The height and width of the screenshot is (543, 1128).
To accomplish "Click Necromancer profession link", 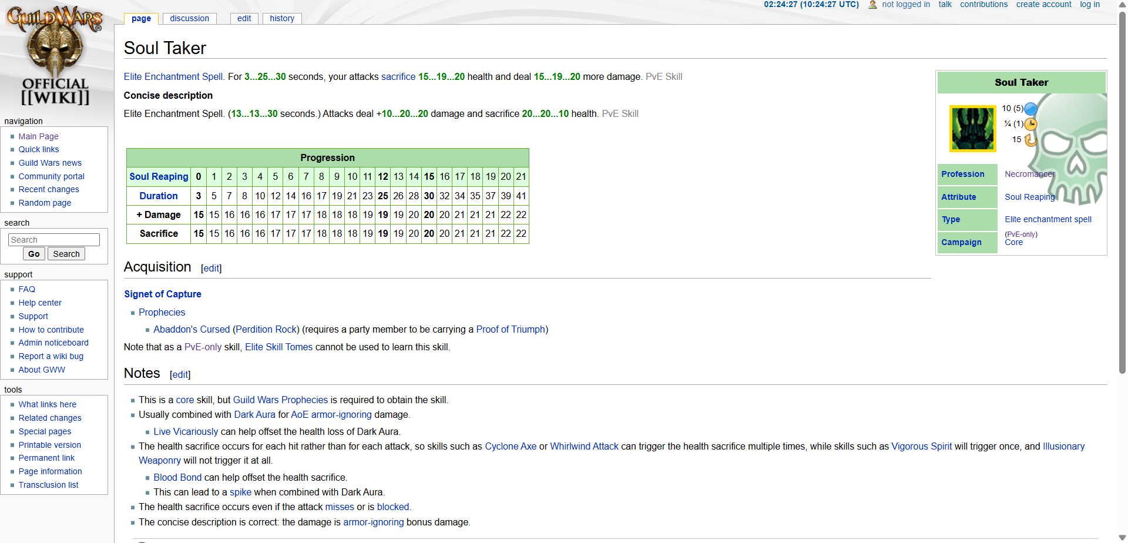I will [x=1029, y=174].
